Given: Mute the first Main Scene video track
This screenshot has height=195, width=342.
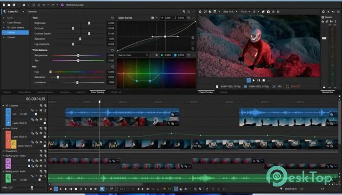Looking at the screenshot, I should point(41,133).
